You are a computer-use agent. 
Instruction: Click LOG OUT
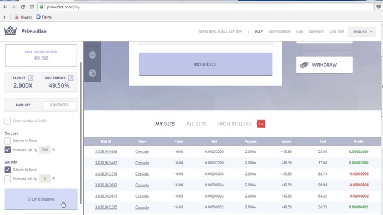click(x=336, y=32)
